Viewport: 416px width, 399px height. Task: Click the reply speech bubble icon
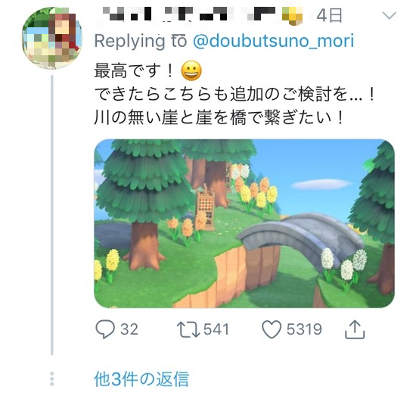[105, 329]
